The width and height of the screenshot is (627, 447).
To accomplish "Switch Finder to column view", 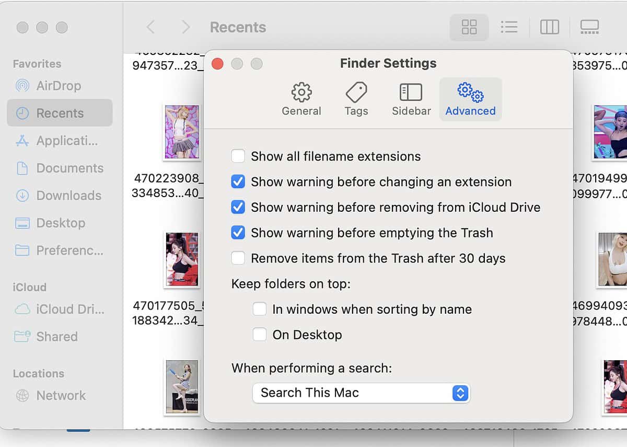I will pyautogui.click(x=549, y=27).
